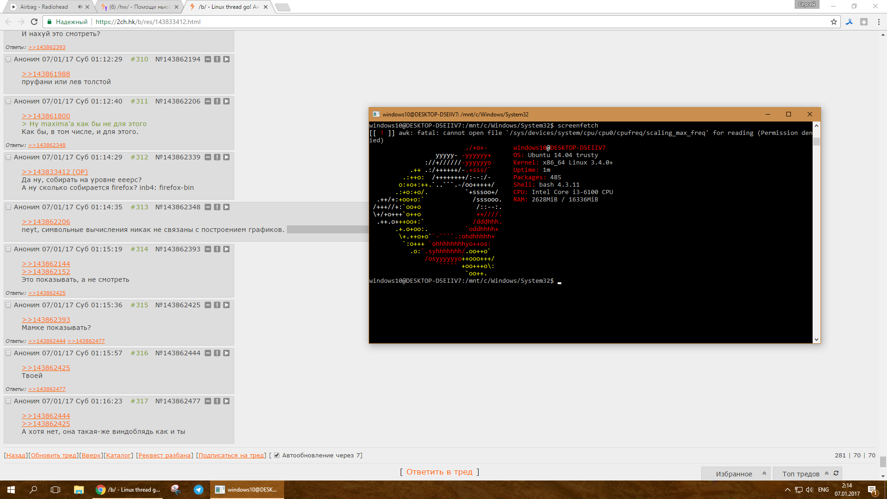Reload the page in Chrome
Screen dimensions: 887x499
(x=34, y=22)
